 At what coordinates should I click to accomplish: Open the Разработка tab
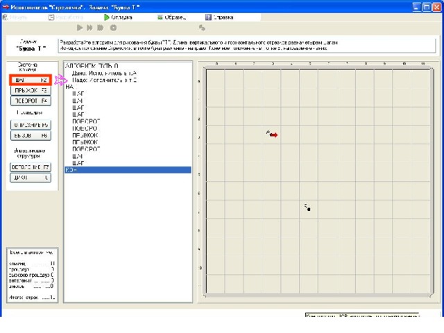(x=66, y=17)
